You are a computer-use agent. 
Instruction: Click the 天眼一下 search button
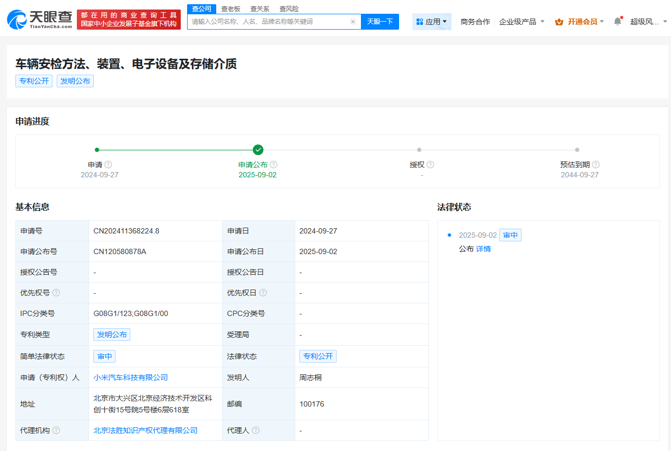[x=380, y=21]
